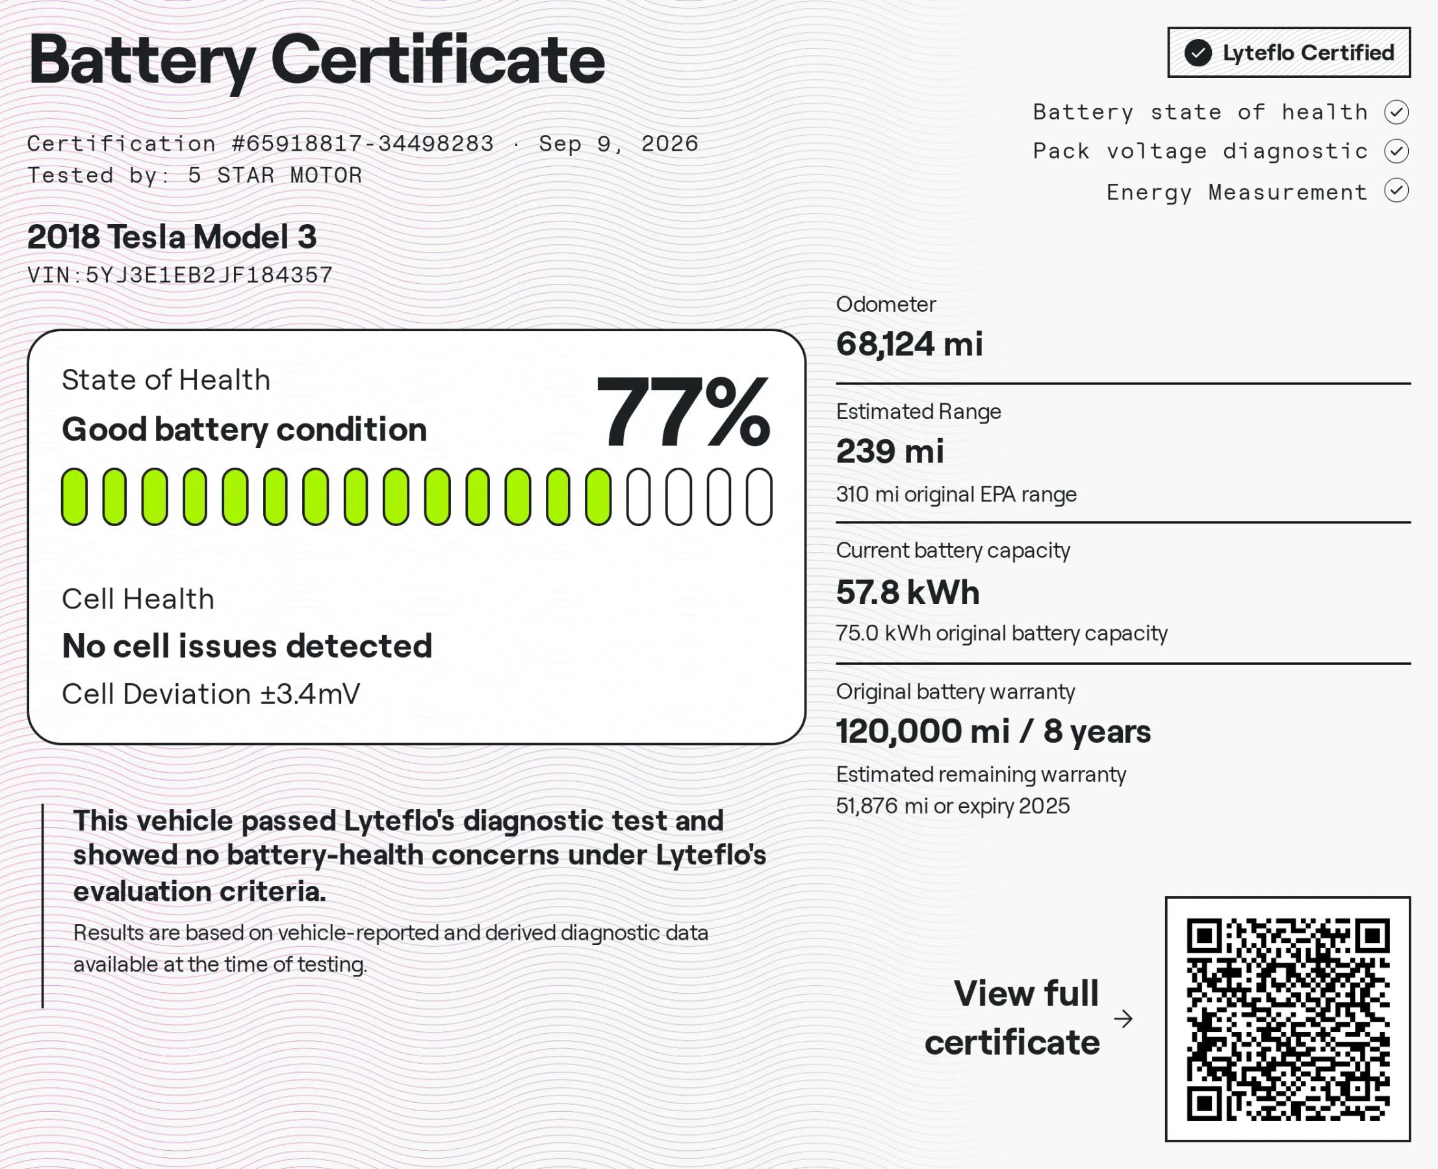Viewport: 1438px width, 1169px height.
Task: Click the Cell Deviation ±3.4mV value
Action: (211, 694)
